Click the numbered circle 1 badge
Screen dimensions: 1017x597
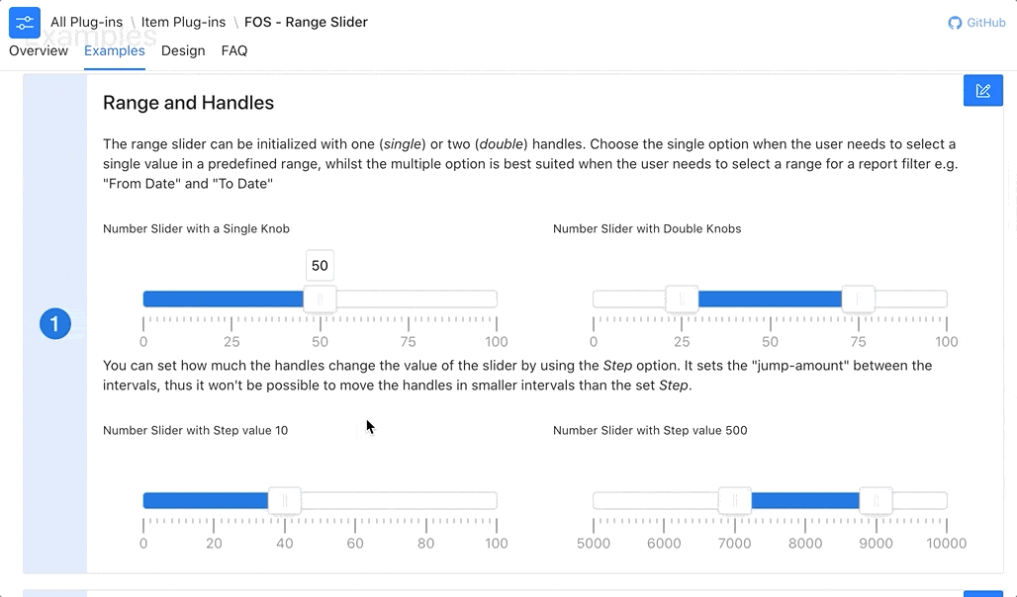(55, 323)
